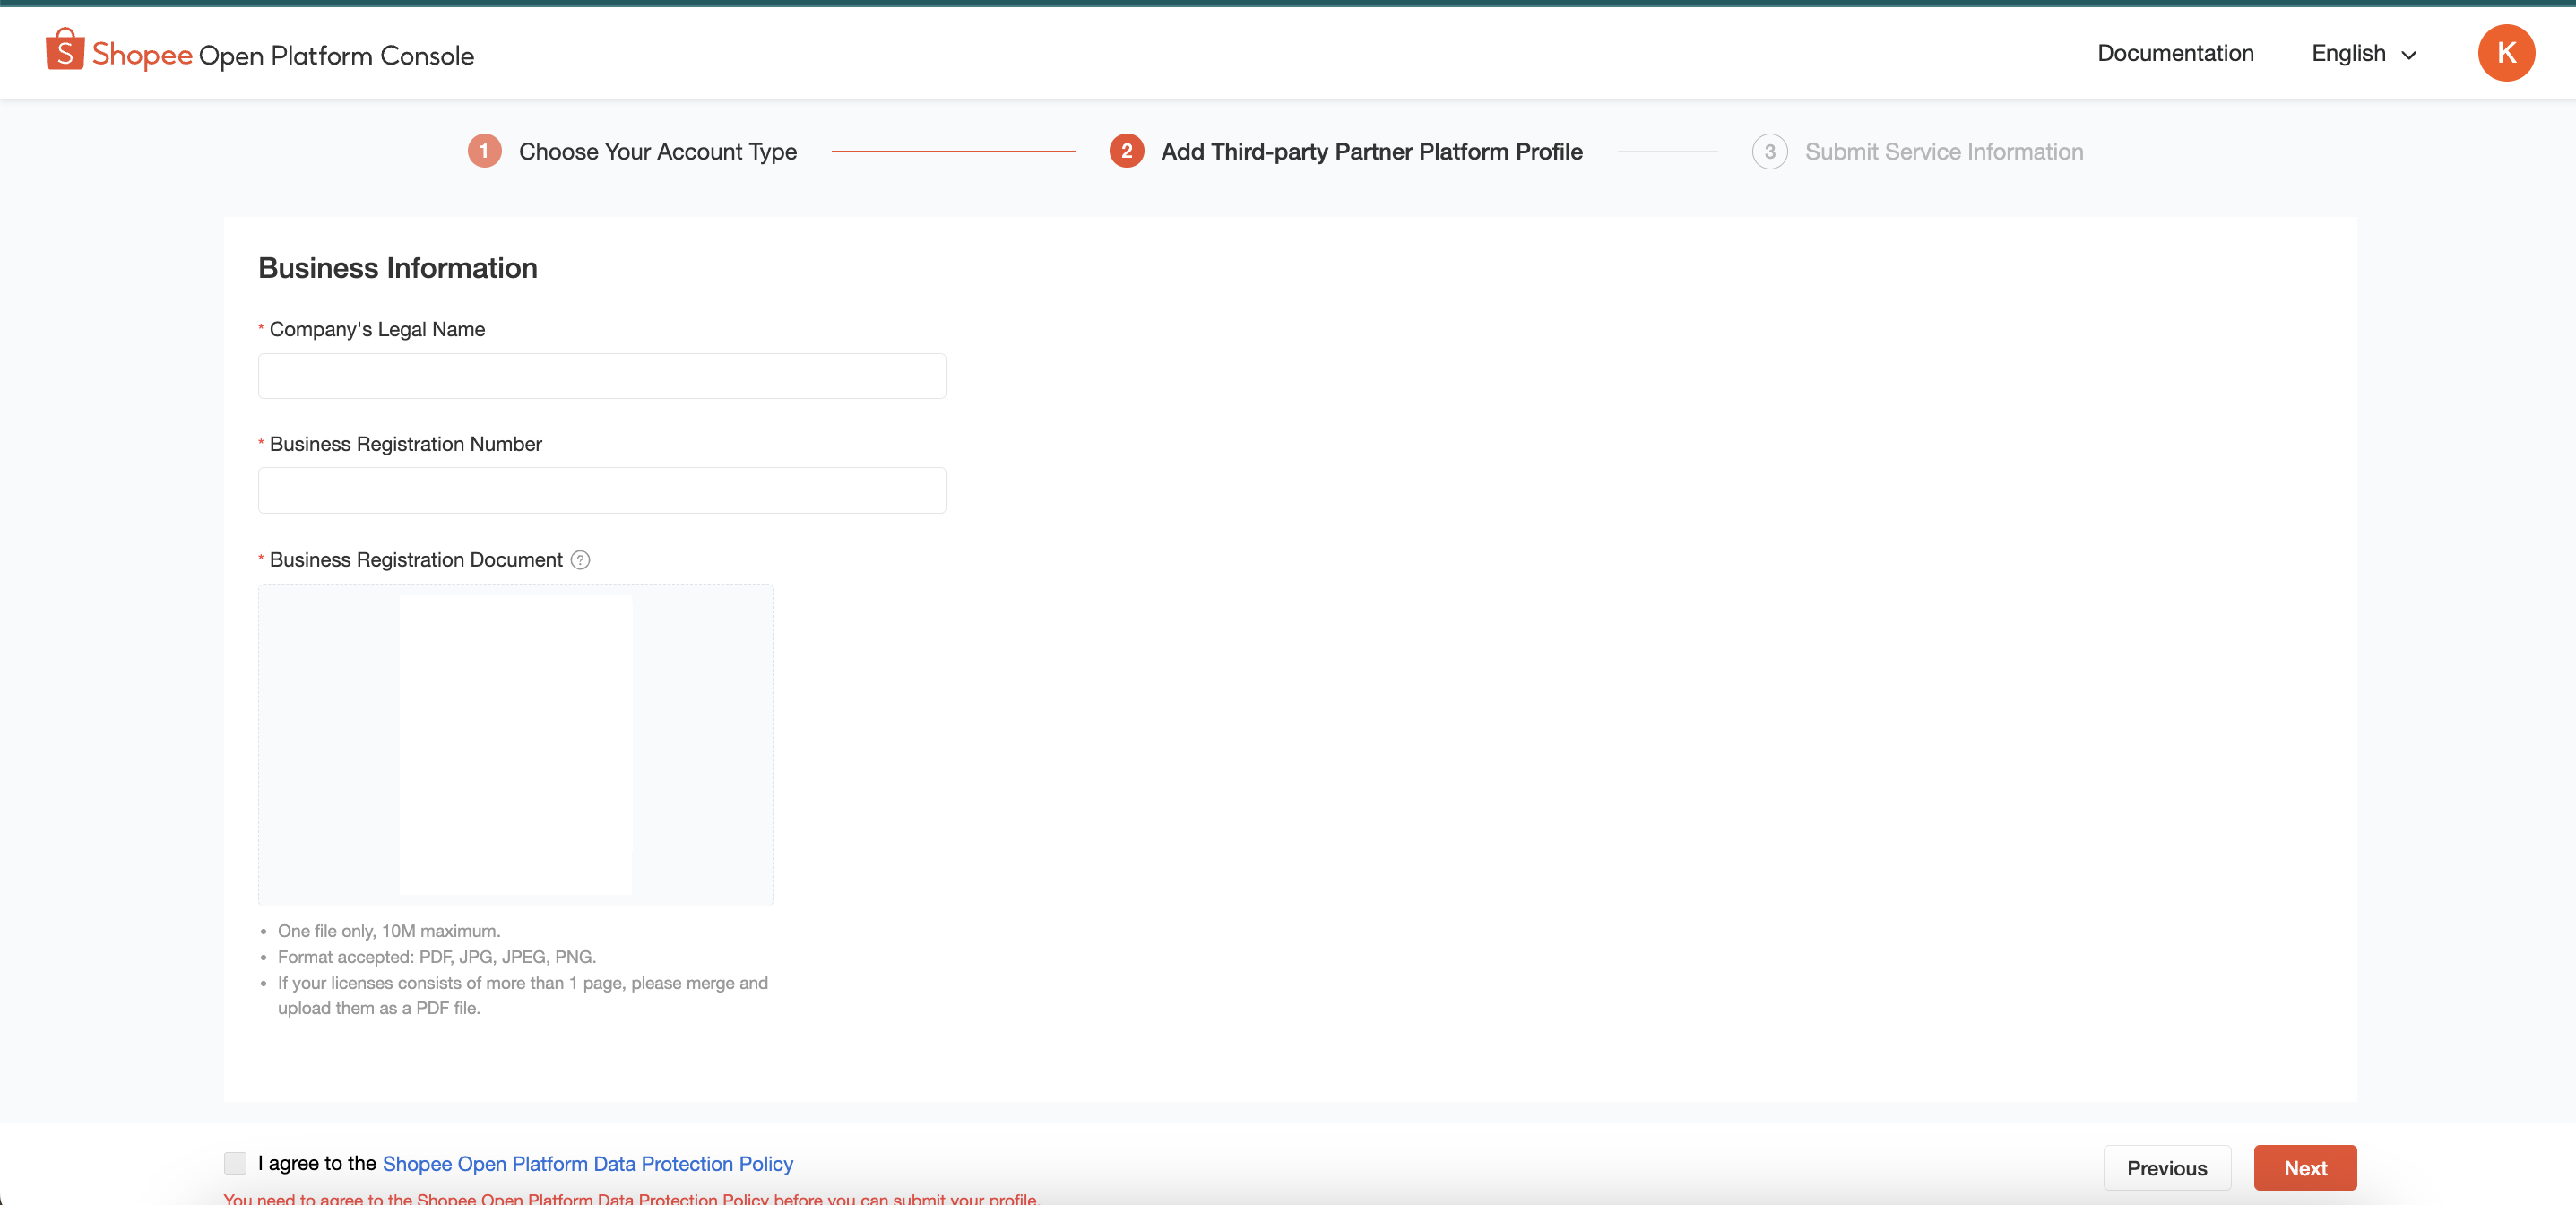
Task: Click the document upload placeholder area
Action: (515, 745)
